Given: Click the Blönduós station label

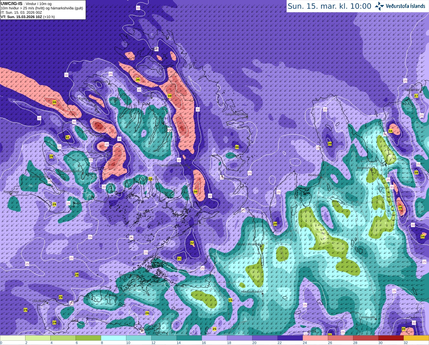Looking at the screenshot, I should [315, 175].
